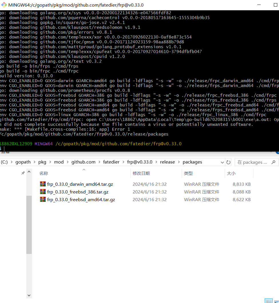Screen dimensions: 279x303
Task: Click the pin icon in navigation pane
Action: pyautogui.click(x=23, y=173)
